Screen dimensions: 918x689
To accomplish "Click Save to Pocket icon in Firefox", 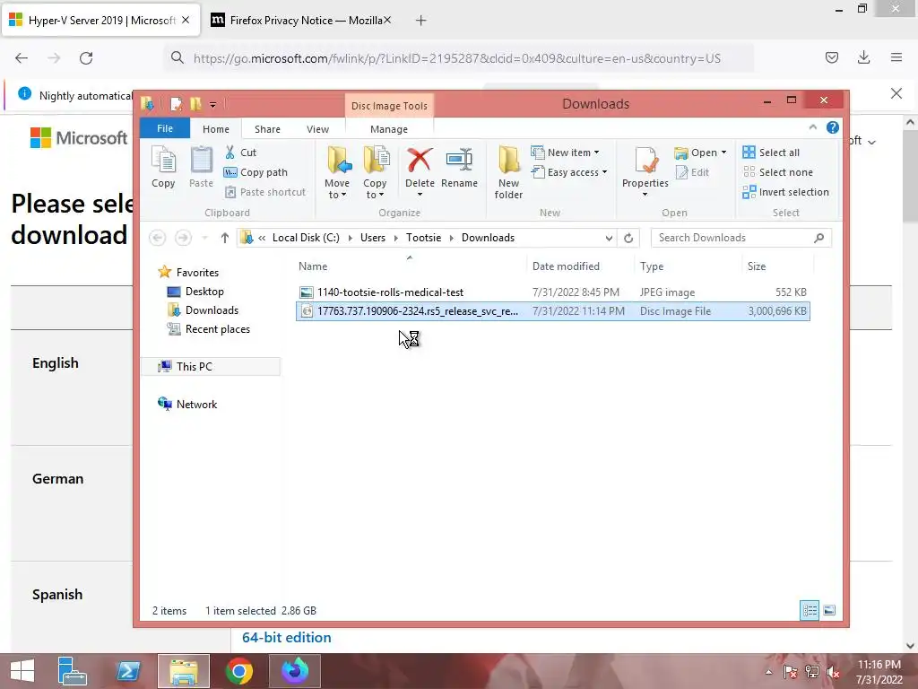I will pos(832,57).
